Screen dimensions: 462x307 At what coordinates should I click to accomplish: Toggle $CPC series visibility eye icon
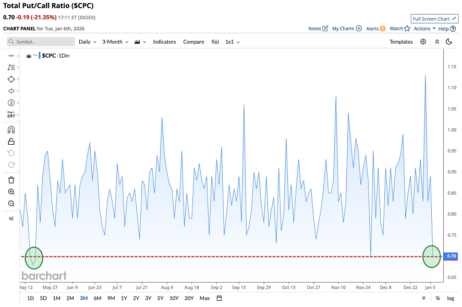click(29, 56)
